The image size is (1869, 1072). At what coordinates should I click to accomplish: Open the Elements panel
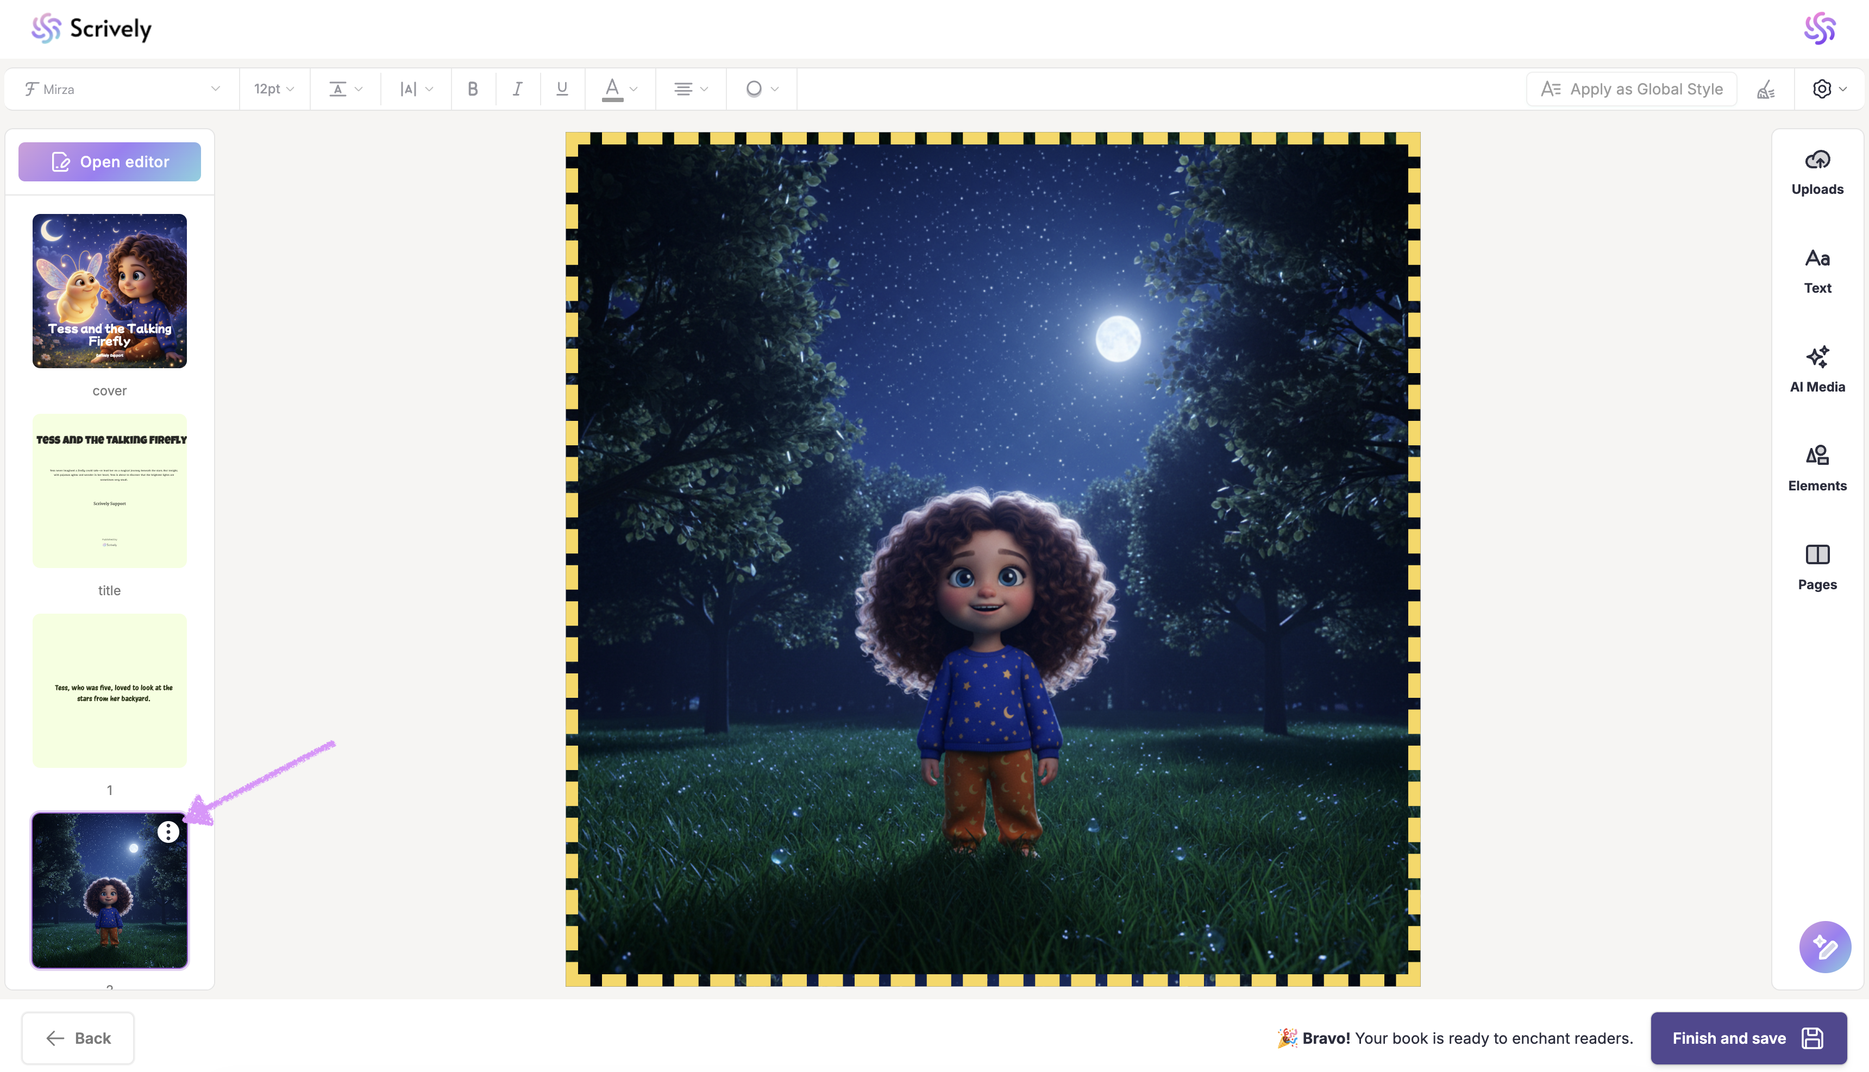[1817, 468]
